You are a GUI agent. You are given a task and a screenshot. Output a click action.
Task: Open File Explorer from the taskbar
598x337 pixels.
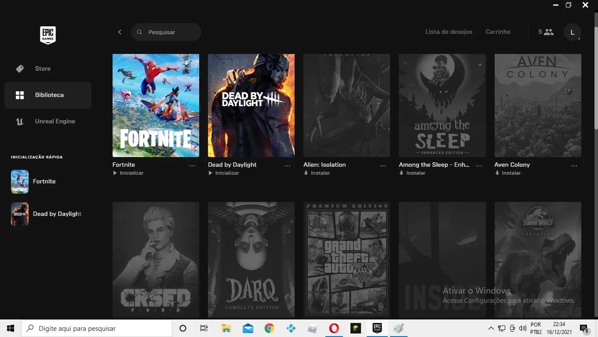[x=226, y=328]
